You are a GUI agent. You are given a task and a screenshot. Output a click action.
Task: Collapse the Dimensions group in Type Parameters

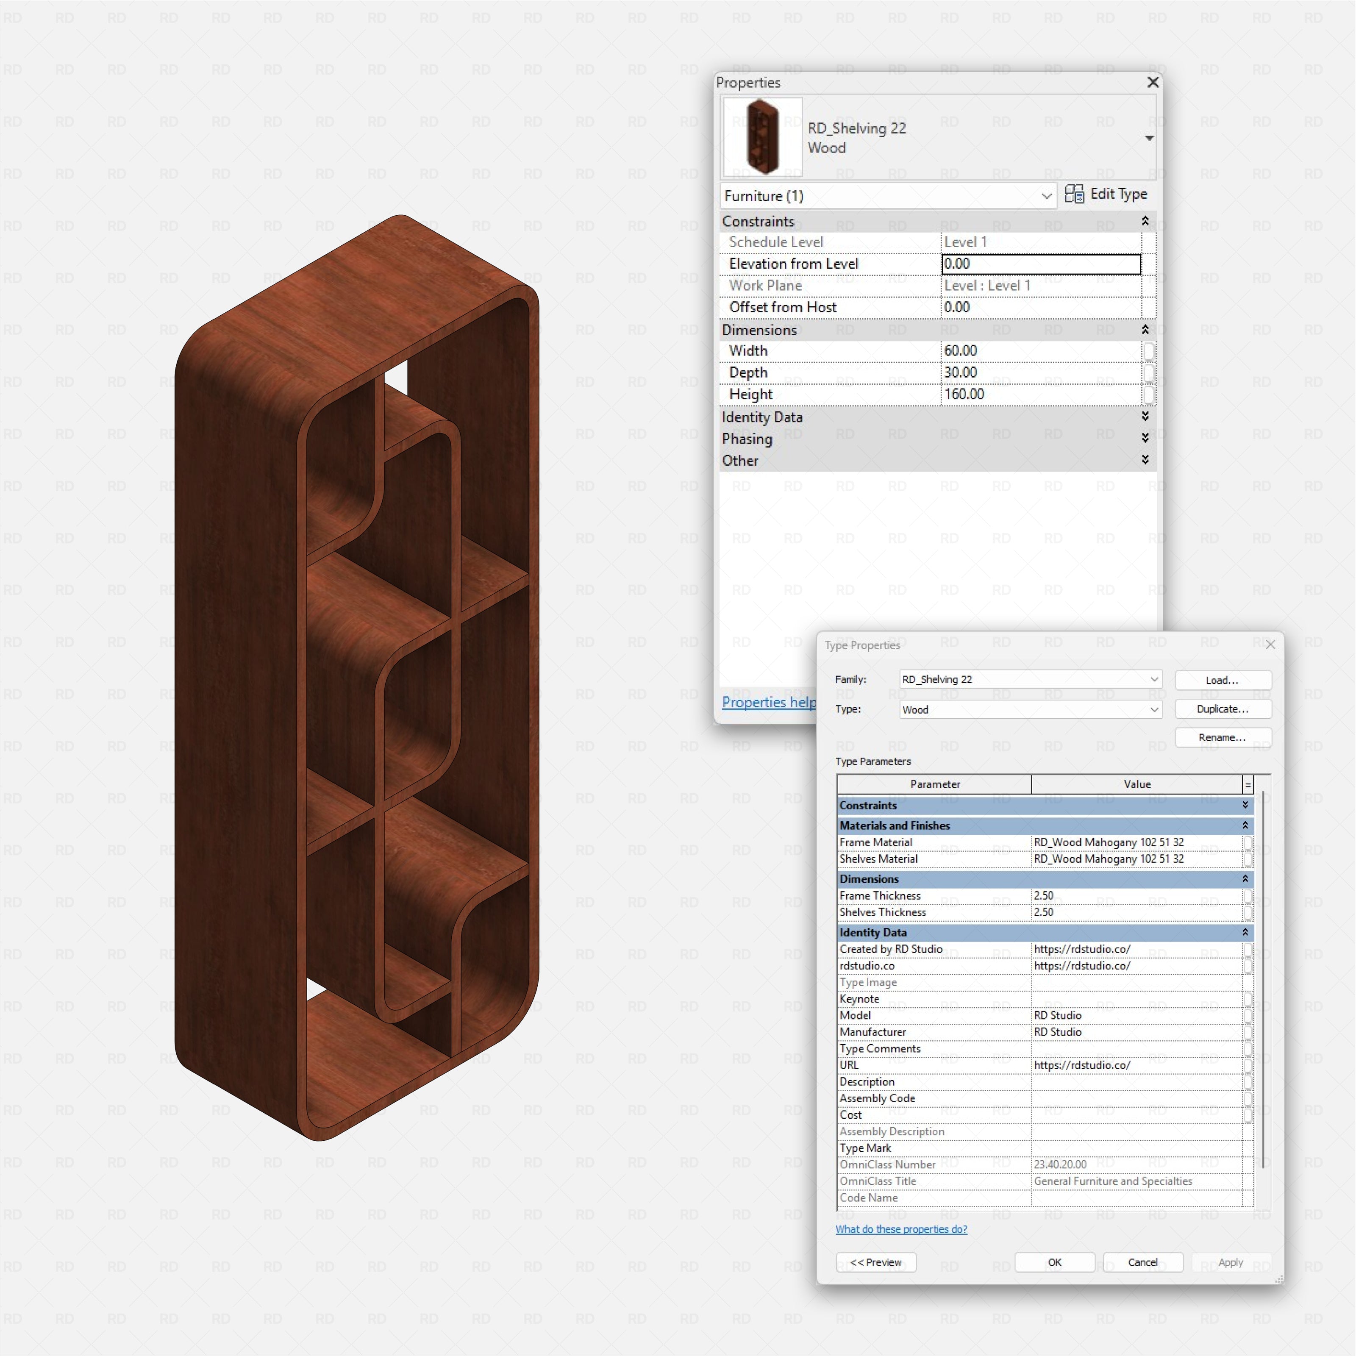[x=1245, y=879]
